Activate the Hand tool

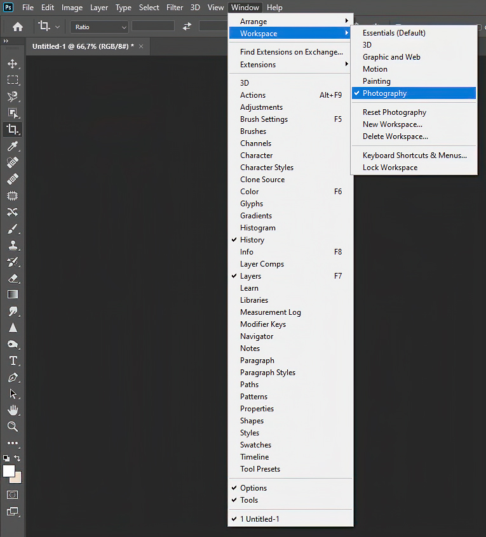[12, 410]
